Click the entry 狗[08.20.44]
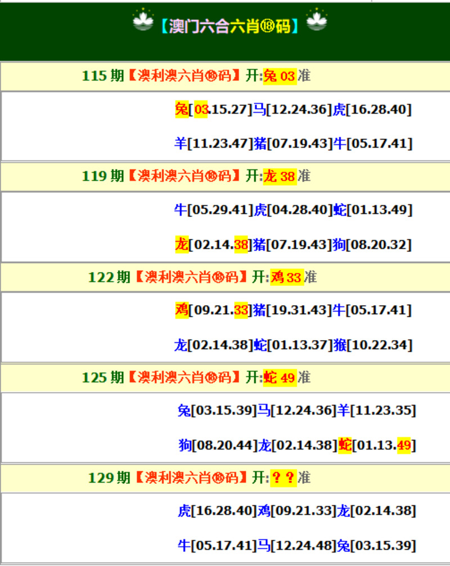This screenshot has width=450, height=566. (218, 445)
